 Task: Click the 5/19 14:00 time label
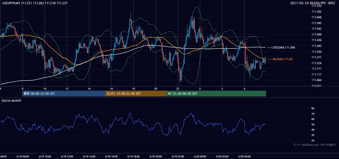point(89,156)
